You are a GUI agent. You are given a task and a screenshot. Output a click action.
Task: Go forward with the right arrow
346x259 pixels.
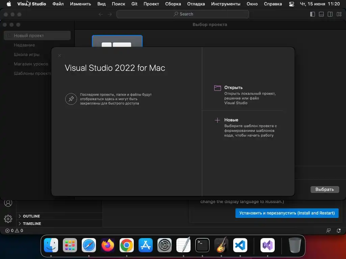coord(110,14)
